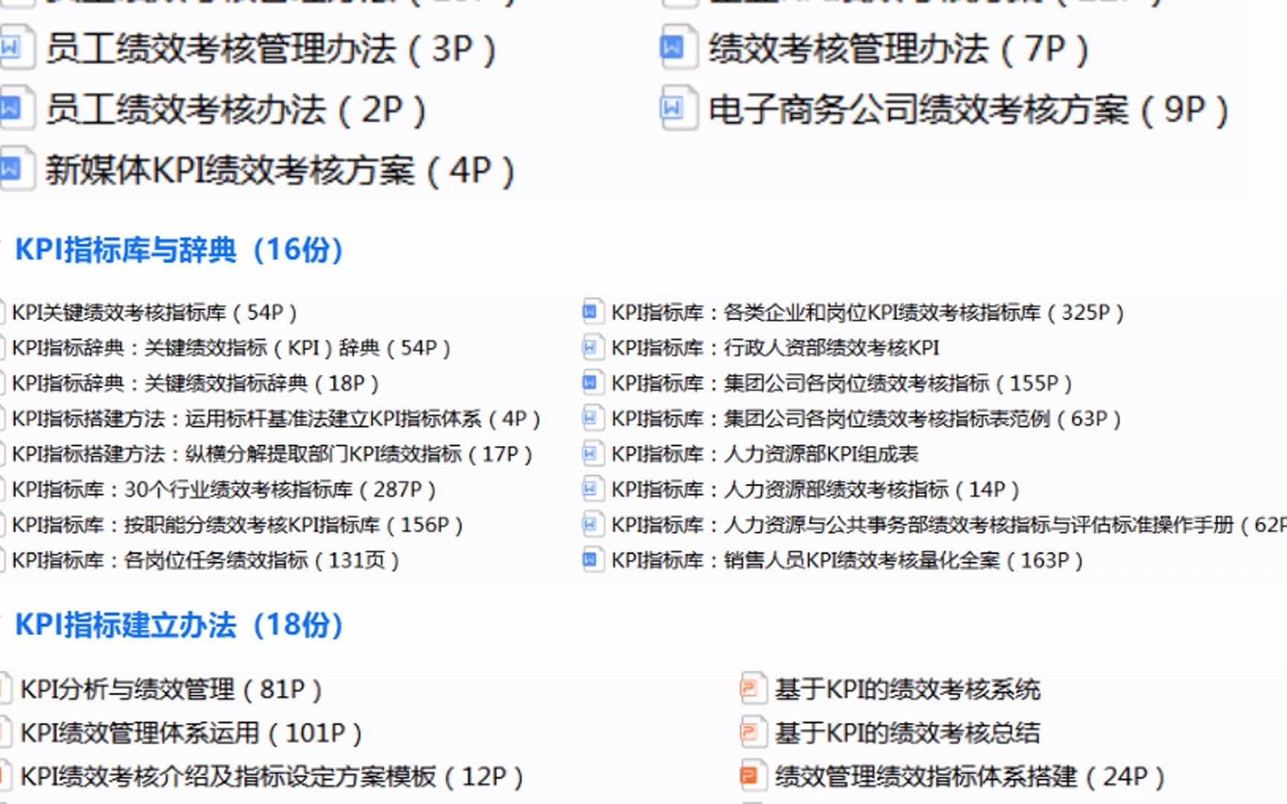1287x804 pixels.
Task: Click heading KPI指标库与辞典（16份）
Action: (179, 250)
